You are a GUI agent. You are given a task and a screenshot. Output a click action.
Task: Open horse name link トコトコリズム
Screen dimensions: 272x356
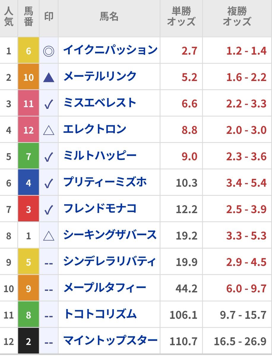coord(100,314)
